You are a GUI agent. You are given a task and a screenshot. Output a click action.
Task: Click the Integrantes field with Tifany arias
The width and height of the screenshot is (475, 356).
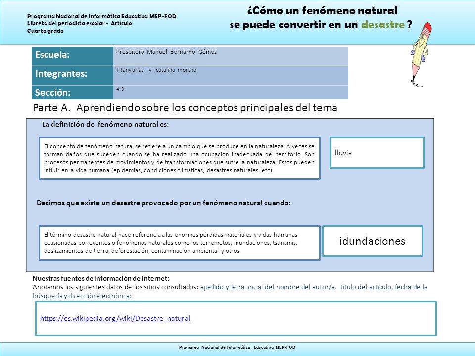pyautogui.click(x=231, y=75)
